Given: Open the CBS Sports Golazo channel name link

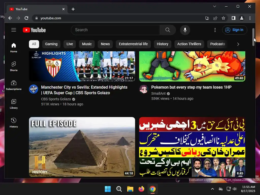Looking at the screenshot, I should 56,99.
